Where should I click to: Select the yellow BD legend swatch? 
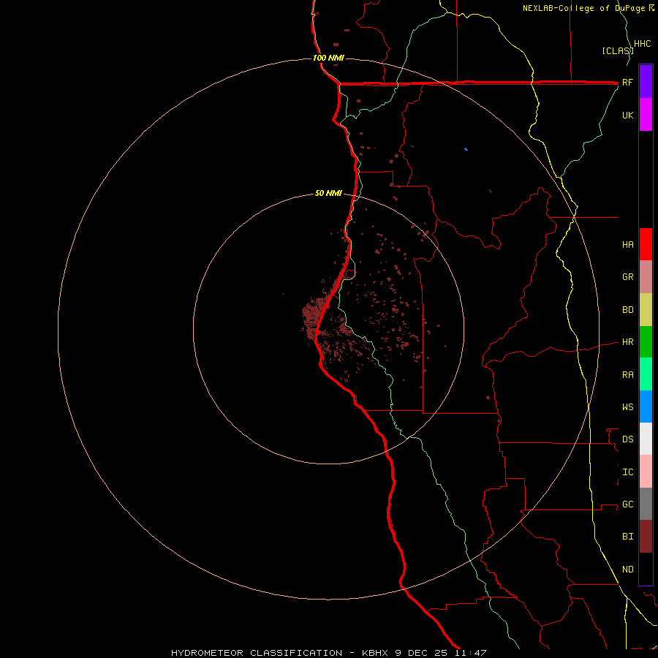pyautogui.click(x=646, y=310)
